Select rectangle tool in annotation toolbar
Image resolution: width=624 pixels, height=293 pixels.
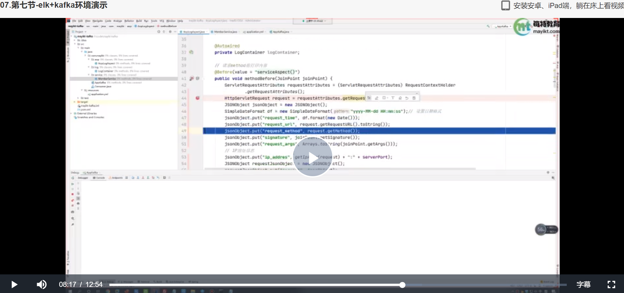[x=384, y=98]
